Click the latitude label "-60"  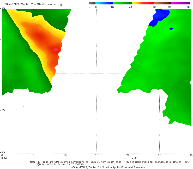tap(2, 152)
